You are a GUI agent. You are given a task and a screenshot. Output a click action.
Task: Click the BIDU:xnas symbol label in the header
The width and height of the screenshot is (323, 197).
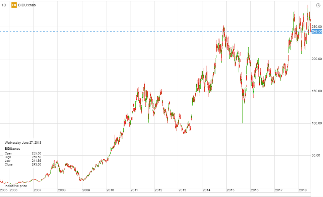[27, 5]
